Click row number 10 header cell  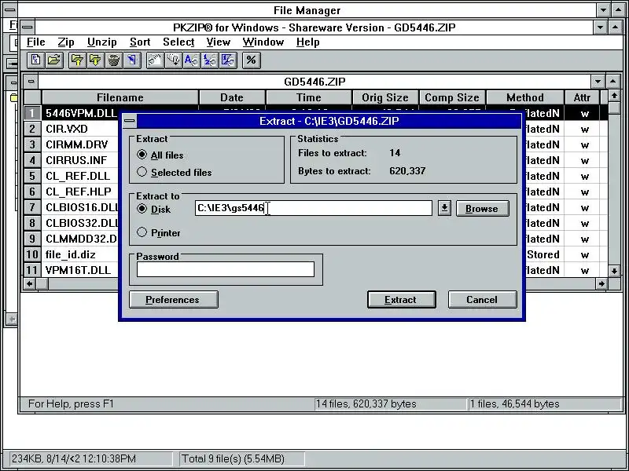[x=32, y=254]
